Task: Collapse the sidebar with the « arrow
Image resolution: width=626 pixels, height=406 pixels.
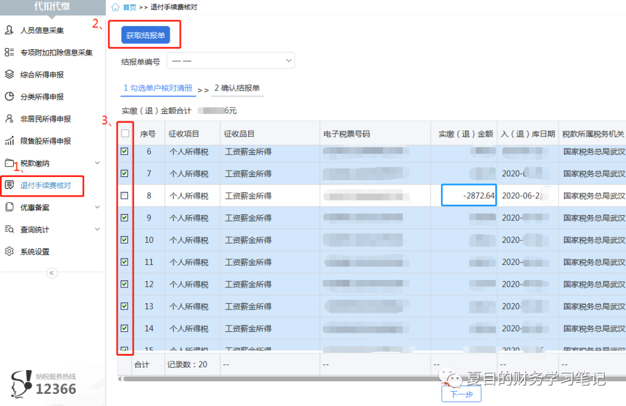Action: (51, 272)
